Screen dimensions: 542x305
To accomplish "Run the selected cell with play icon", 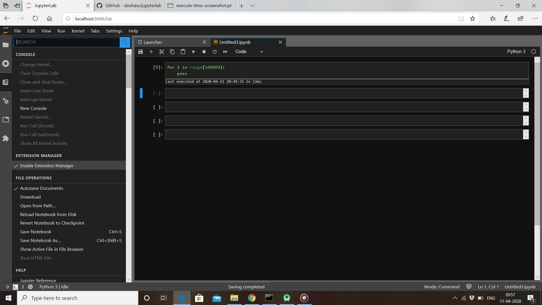I will (x=194, y=52).
